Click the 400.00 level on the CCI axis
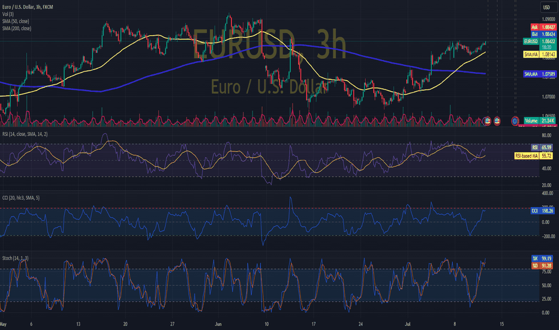 coord(547,193)
